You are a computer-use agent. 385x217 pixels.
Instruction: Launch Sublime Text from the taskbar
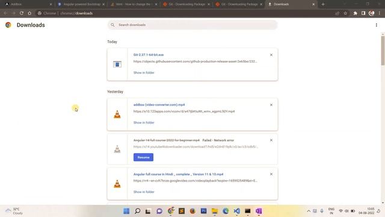[182, 211]
